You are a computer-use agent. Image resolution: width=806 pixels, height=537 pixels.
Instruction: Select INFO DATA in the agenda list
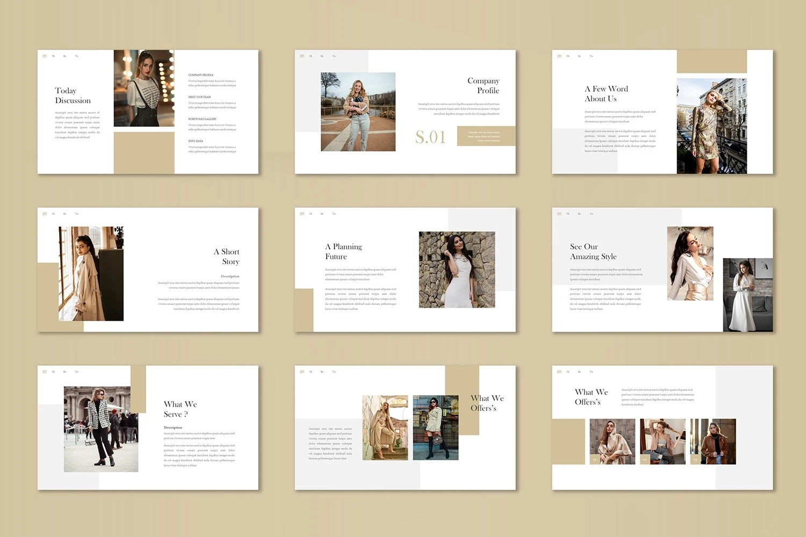196,141
